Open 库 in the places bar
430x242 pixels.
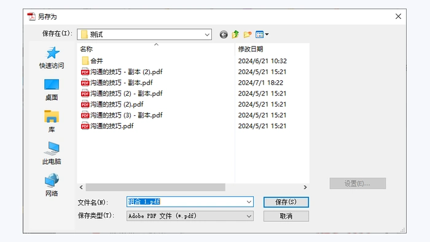pyautogui.click(x=52, y=121)
